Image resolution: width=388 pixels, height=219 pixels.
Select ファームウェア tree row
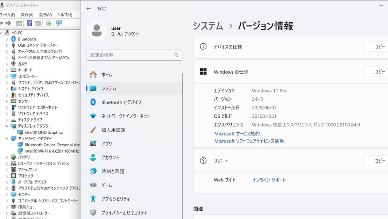(x=28, y=170)
